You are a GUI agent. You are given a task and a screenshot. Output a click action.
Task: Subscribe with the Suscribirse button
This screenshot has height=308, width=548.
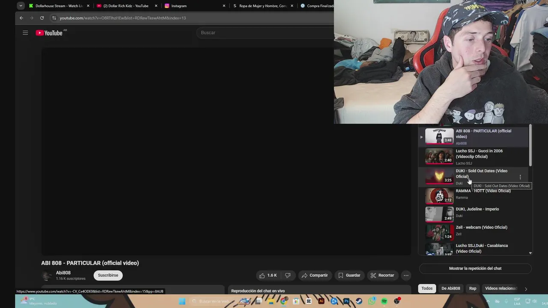(108, 275)
